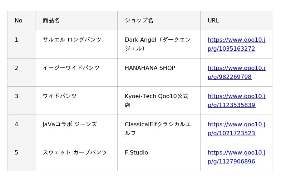Click the JaVaコラボ ジーンズ product name

click(x=70, y=124)
